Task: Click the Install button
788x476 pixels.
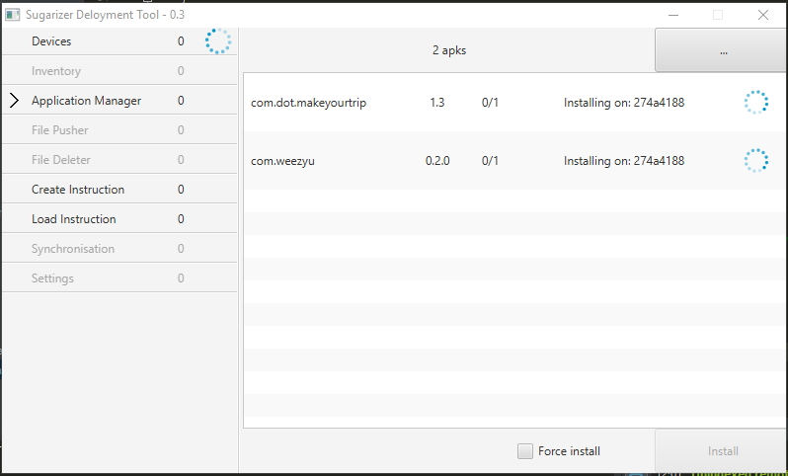Action: coord(722,451)
